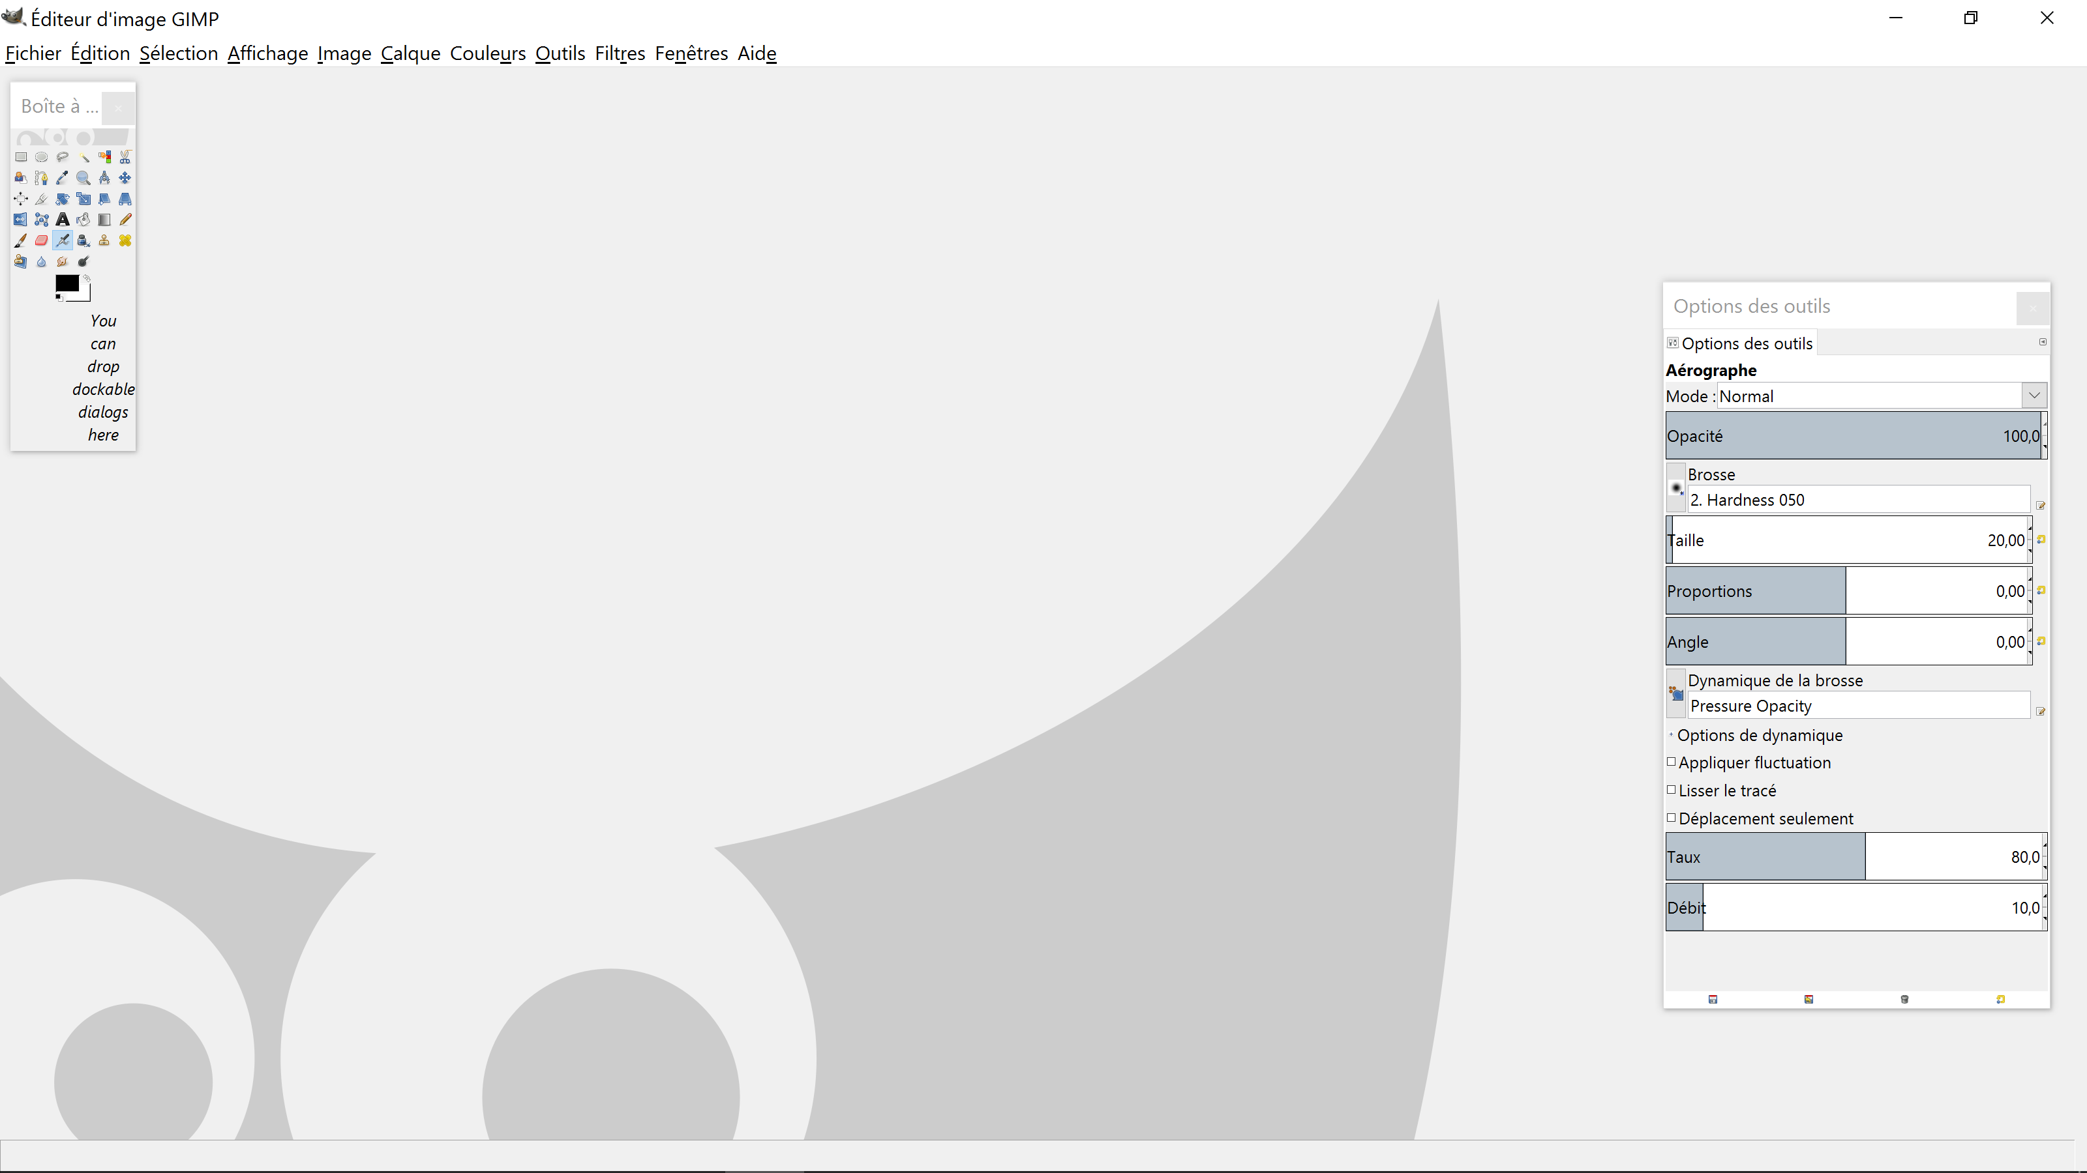Select the Rotate tool
The image size is (2087, 1173).
coord(63,199)
